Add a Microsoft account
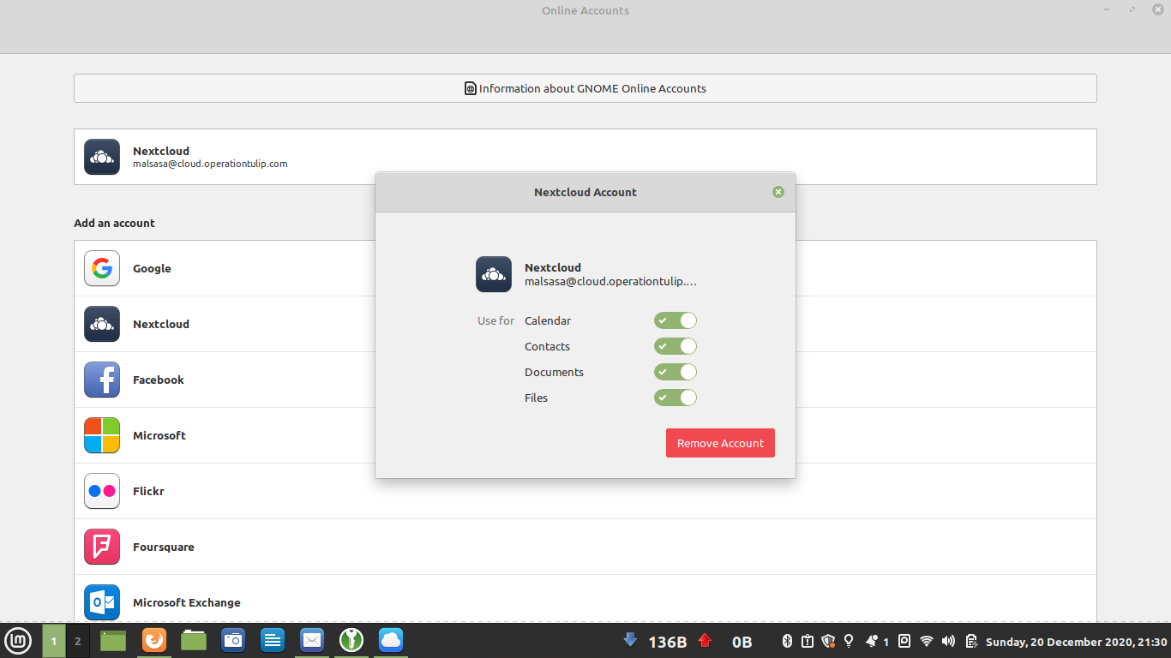 click(585, 435)
